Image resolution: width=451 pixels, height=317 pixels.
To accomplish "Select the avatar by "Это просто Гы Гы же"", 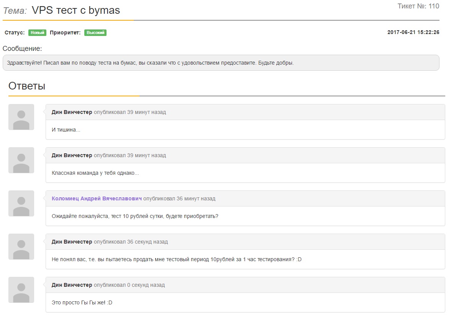I will (21, 290).
